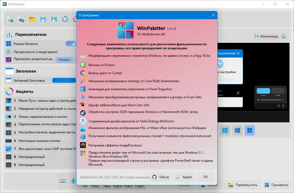Click the dotted transparency icon beside Прозрачность
The height and width of the screenshot is (193, 294).
(x=9, y=52)
